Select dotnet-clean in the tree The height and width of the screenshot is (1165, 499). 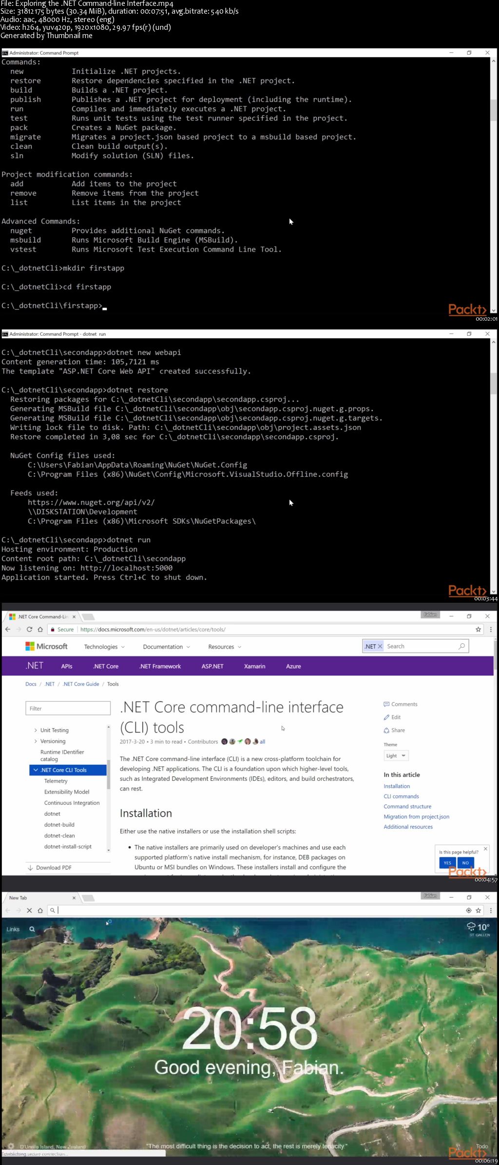[59, 836]
